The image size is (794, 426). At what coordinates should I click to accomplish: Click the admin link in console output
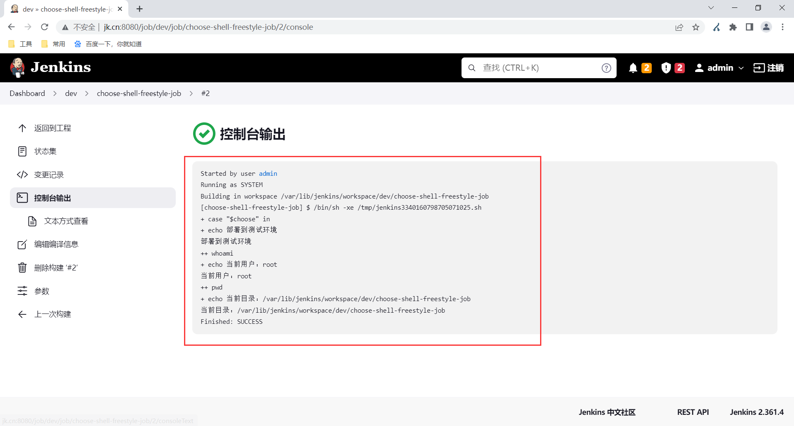(x=268, y=174)
